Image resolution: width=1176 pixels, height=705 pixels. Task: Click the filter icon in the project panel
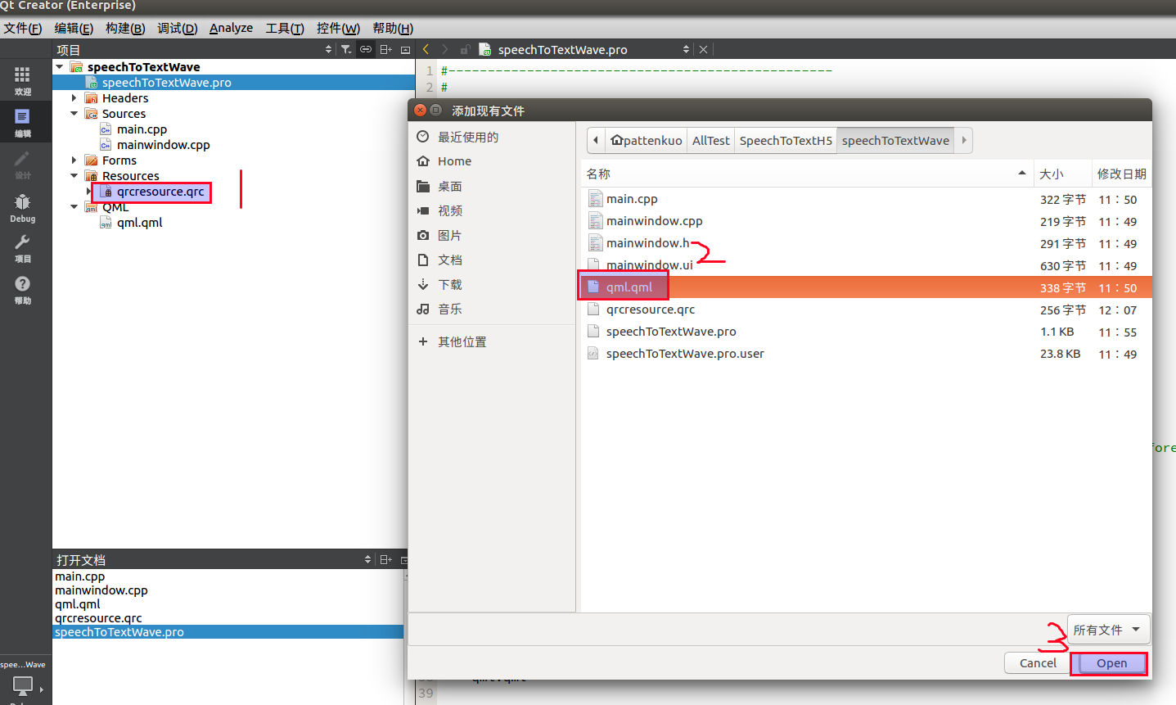pos(346,49)
